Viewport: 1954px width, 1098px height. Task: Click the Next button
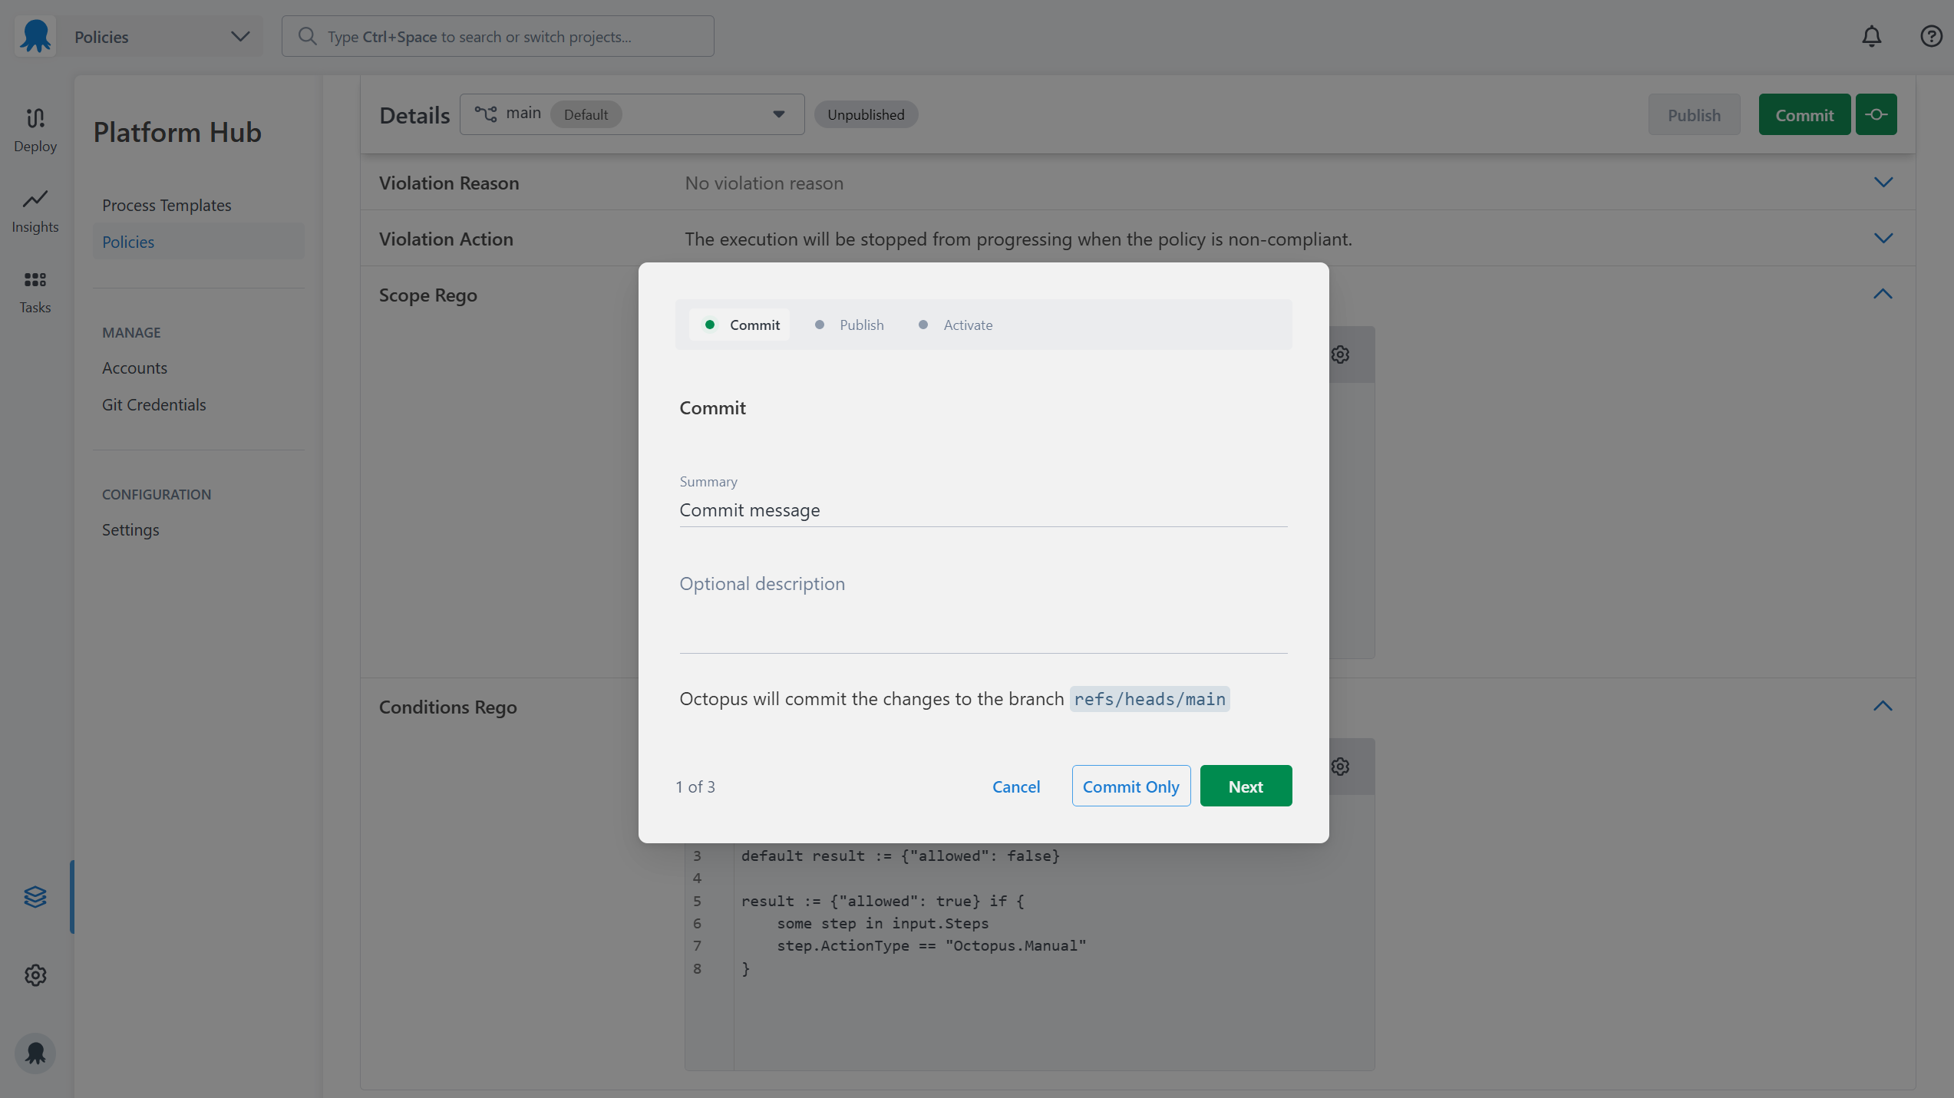click(x=1245, y=786)
